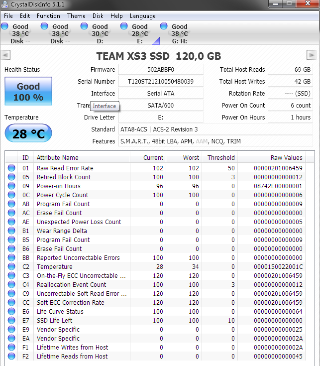Click the Features field listing S.M.A.R.T.

215,141
